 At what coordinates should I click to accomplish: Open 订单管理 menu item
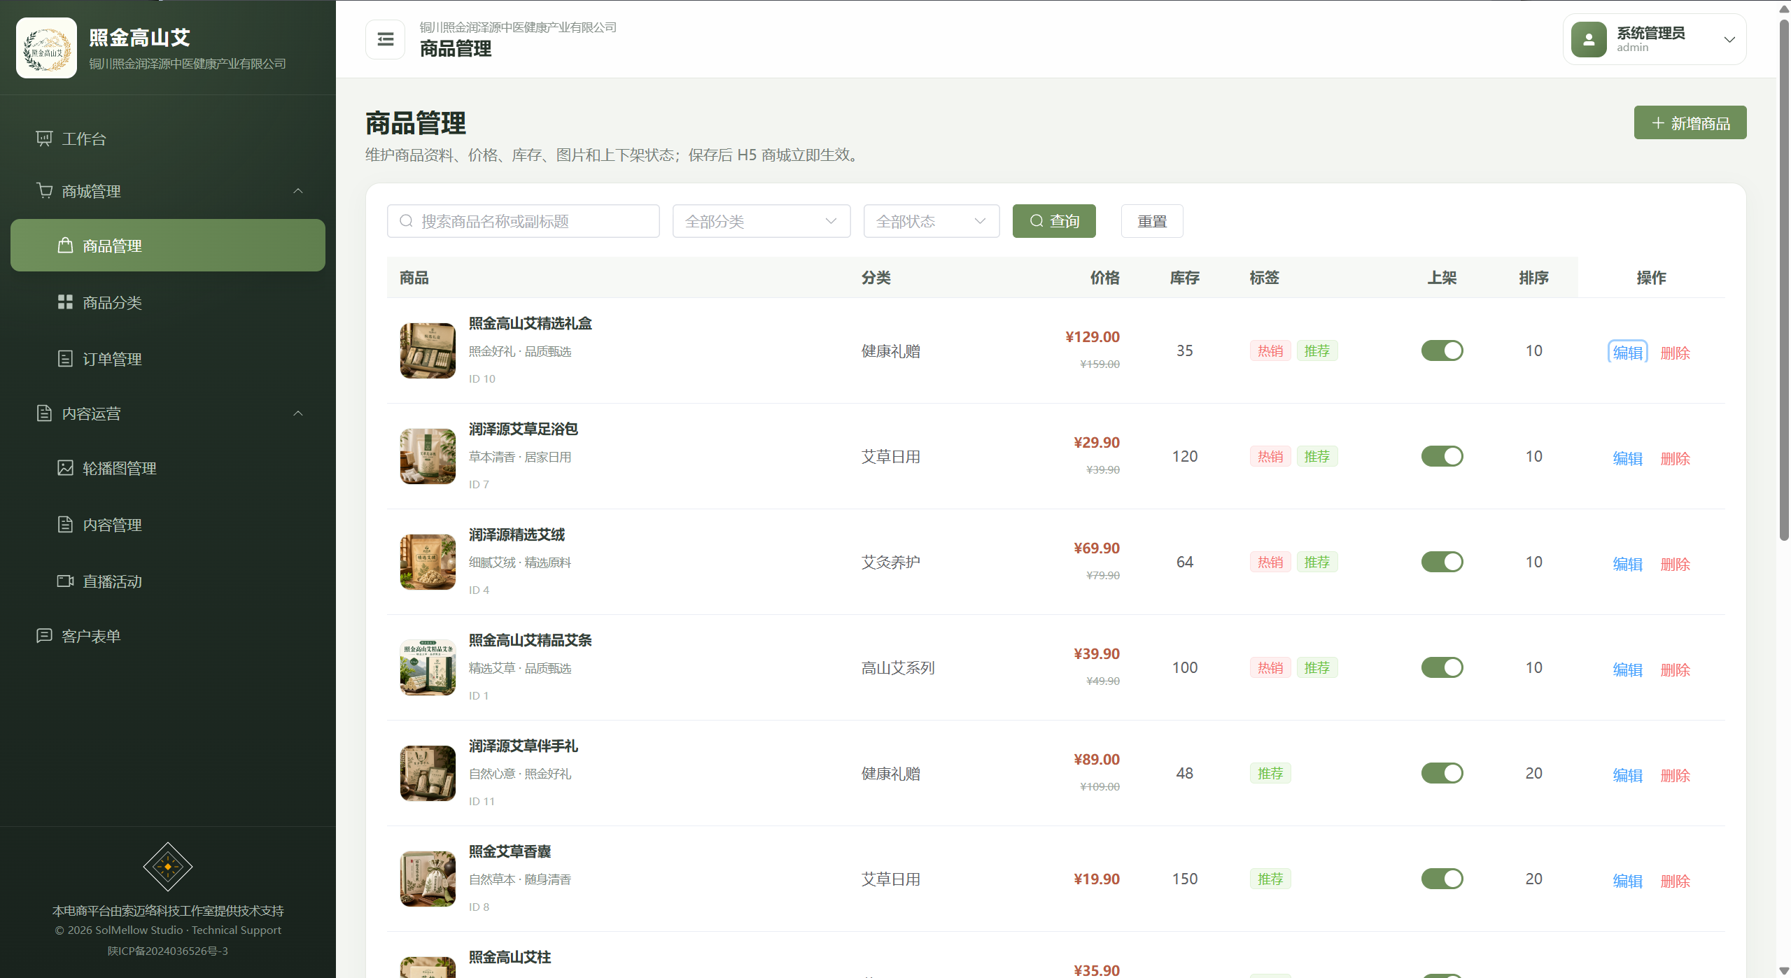click(168, 359)
